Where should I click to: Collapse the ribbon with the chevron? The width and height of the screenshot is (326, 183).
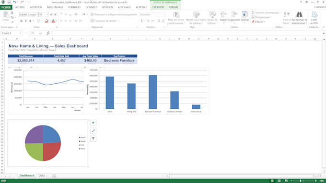pyautogui.click(x=323, y=27)
